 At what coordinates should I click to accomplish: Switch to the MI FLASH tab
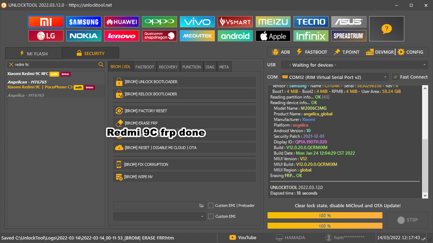click(34, 54)
